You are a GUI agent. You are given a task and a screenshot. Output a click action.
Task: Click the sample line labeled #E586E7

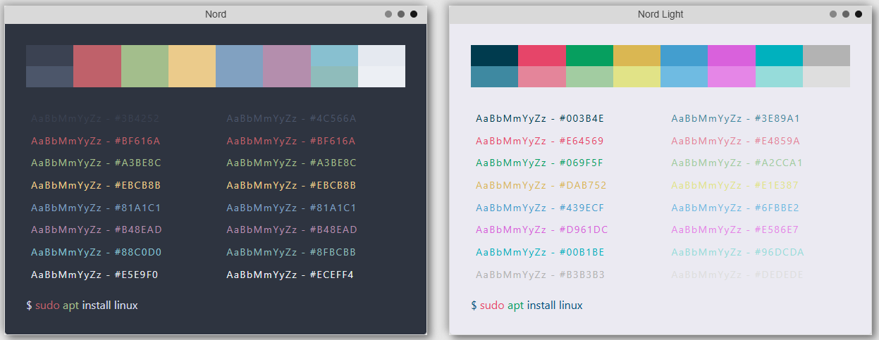click(735, 229)
